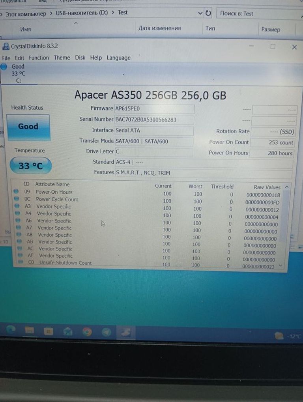Screen dimensions: 303x402
Task: Click raw value 0000000000FD
Action: [x=262, y=202]
